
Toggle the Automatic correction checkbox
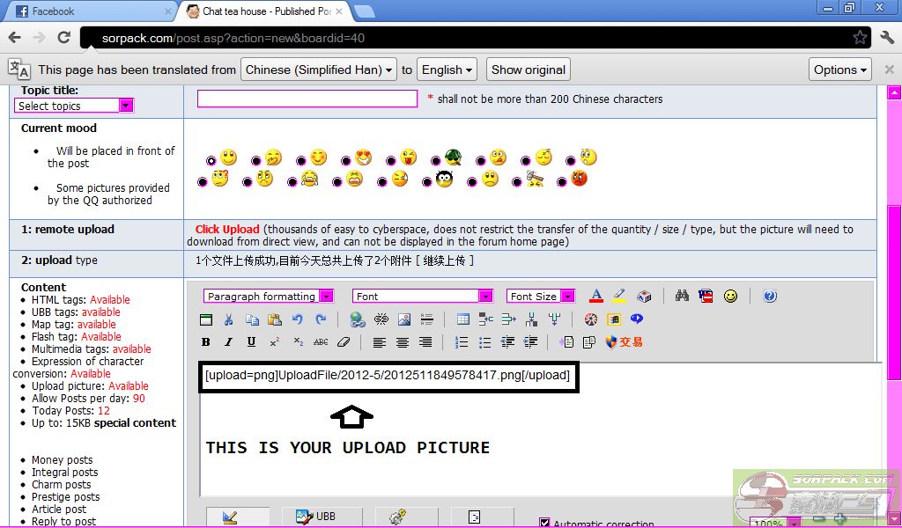[x=544, y=523]
